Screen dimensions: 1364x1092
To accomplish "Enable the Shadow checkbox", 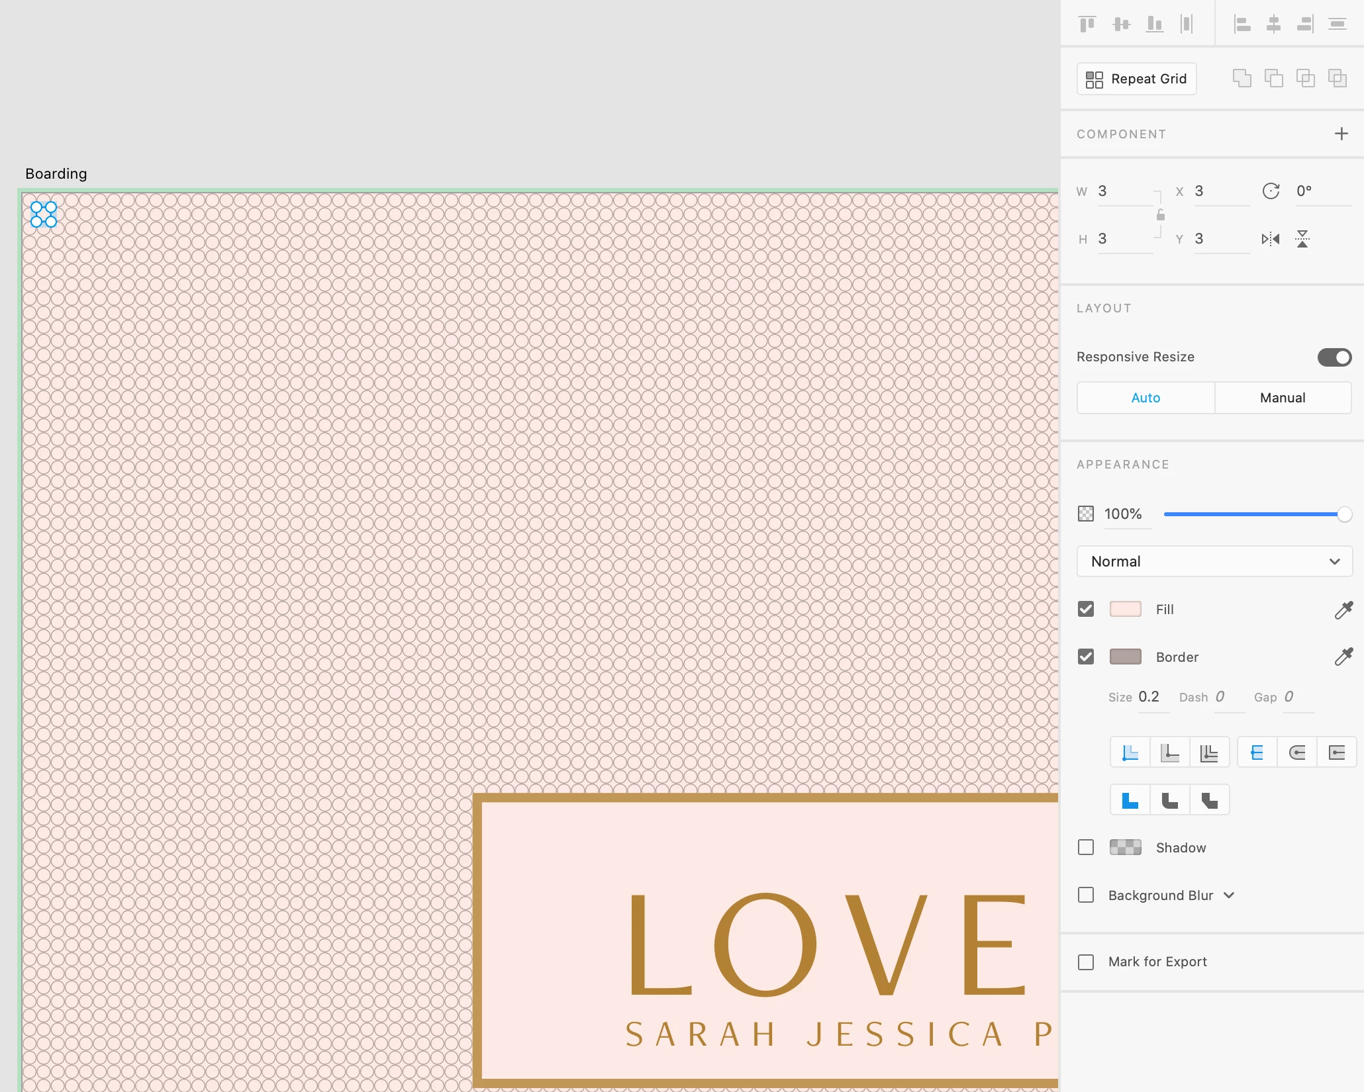I will [x=1086, y=848].
